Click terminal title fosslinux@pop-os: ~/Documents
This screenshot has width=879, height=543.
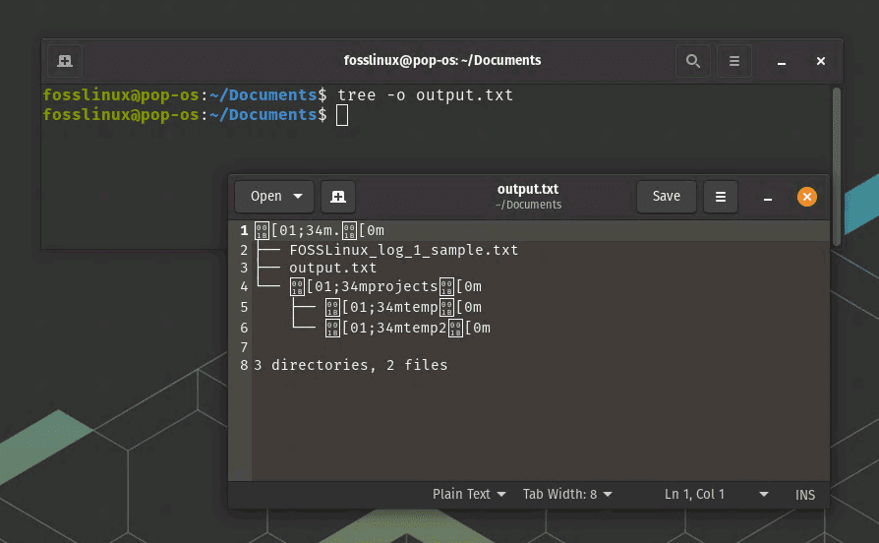(442, 61)
